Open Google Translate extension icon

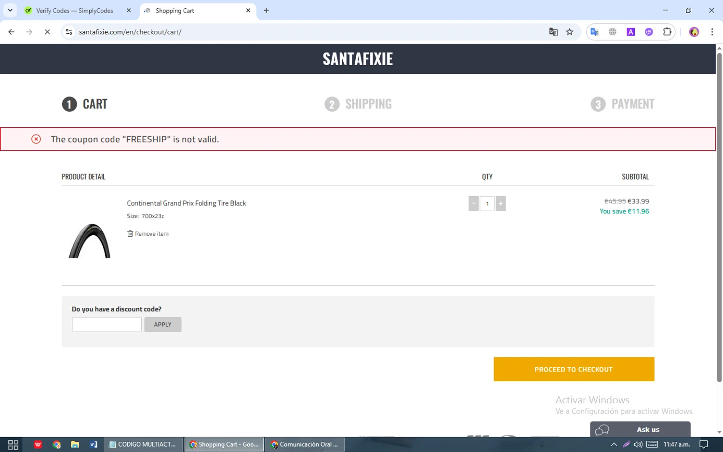click(594, 32)
